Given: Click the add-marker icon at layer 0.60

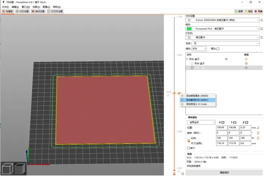Looking at the screenshot, I should pos(179,93).
